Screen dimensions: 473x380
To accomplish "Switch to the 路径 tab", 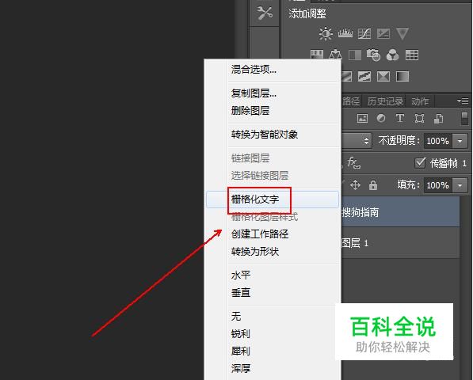I will (351, 101).
